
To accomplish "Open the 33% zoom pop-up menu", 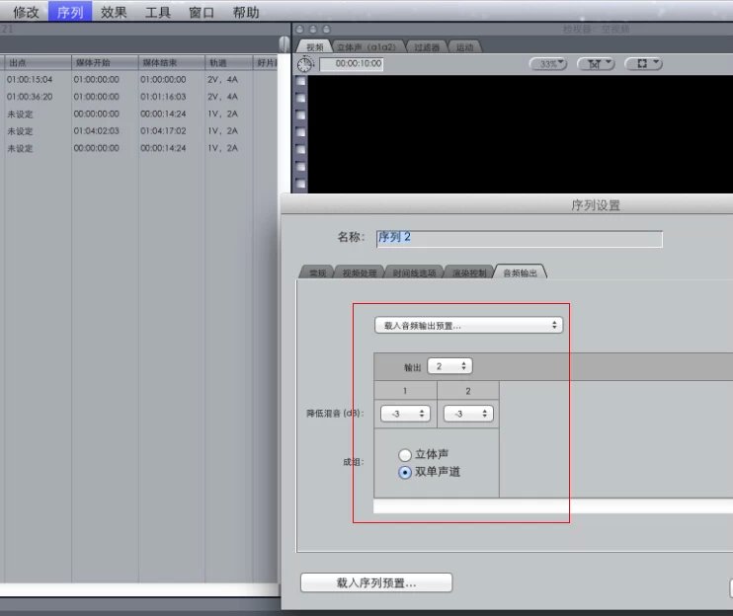I will [x=548, y=63].
